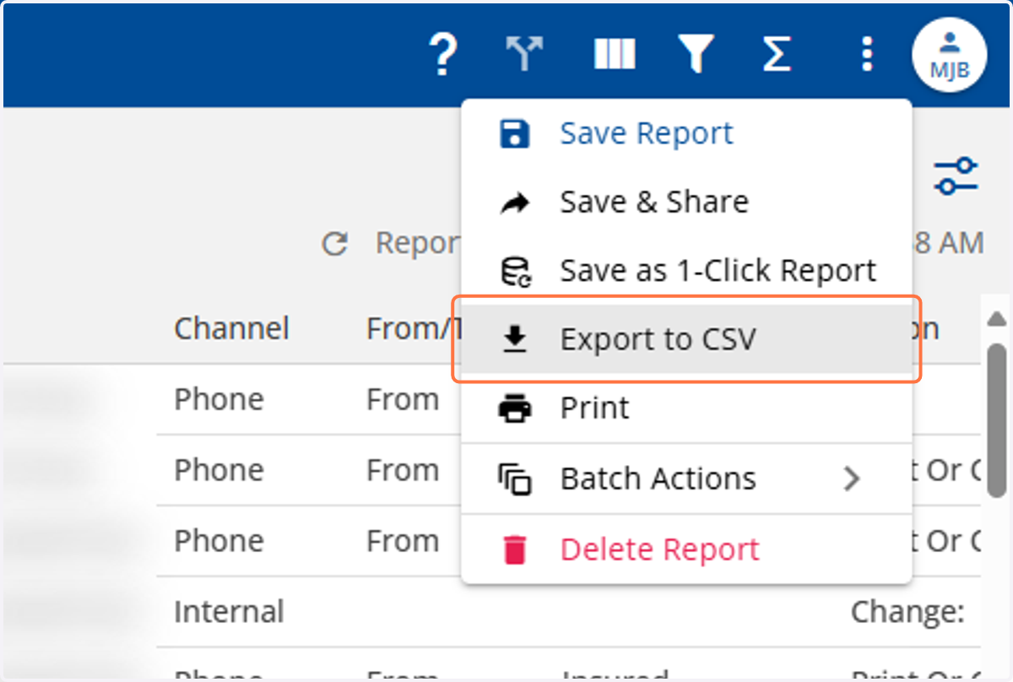Click the Channel column header
This screenshot has height=682, width=1013.
231,328
